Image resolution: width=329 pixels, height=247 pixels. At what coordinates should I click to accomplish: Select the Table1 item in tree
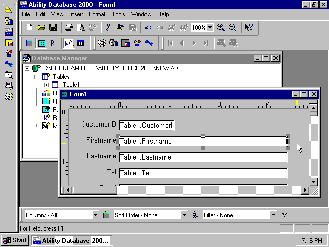pos(71,85)
